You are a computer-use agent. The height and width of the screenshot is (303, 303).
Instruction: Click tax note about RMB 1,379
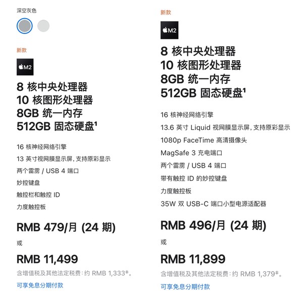pos(222,274)
